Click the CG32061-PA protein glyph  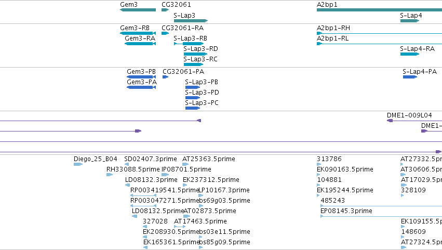click(x=166, y=77)
